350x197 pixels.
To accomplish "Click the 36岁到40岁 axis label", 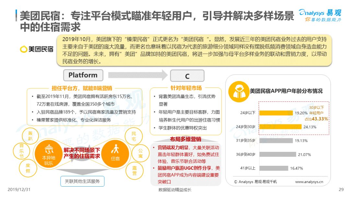I will pos(246,154).
